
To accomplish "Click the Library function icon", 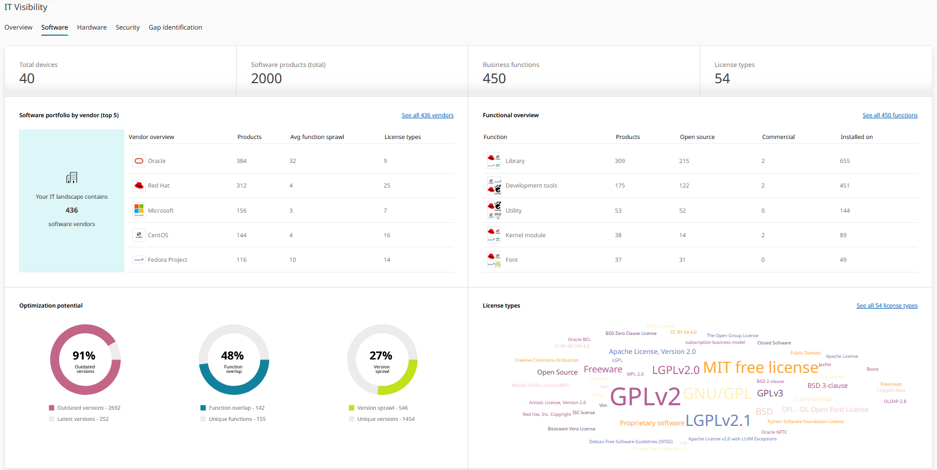I will [494, 161].
